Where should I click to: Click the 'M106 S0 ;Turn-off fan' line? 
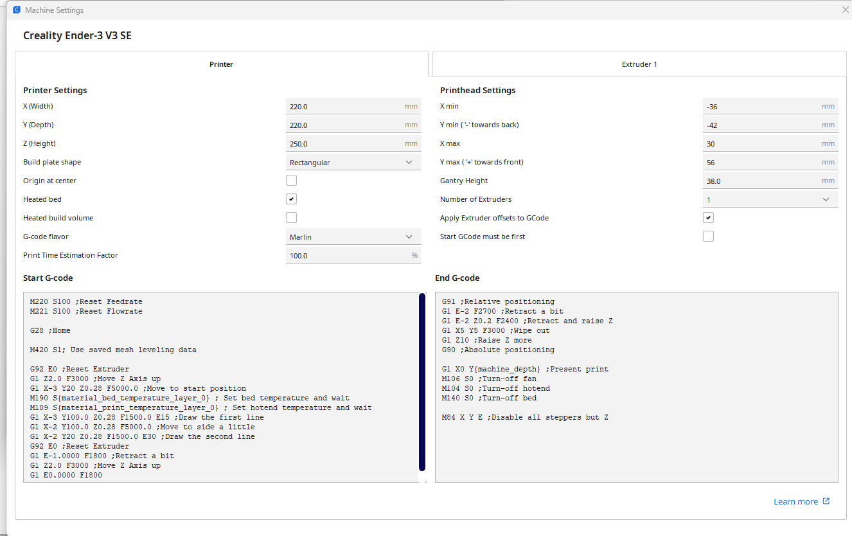(x=489, y=379)
